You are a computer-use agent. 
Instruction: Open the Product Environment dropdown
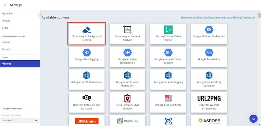coord(20,120)
